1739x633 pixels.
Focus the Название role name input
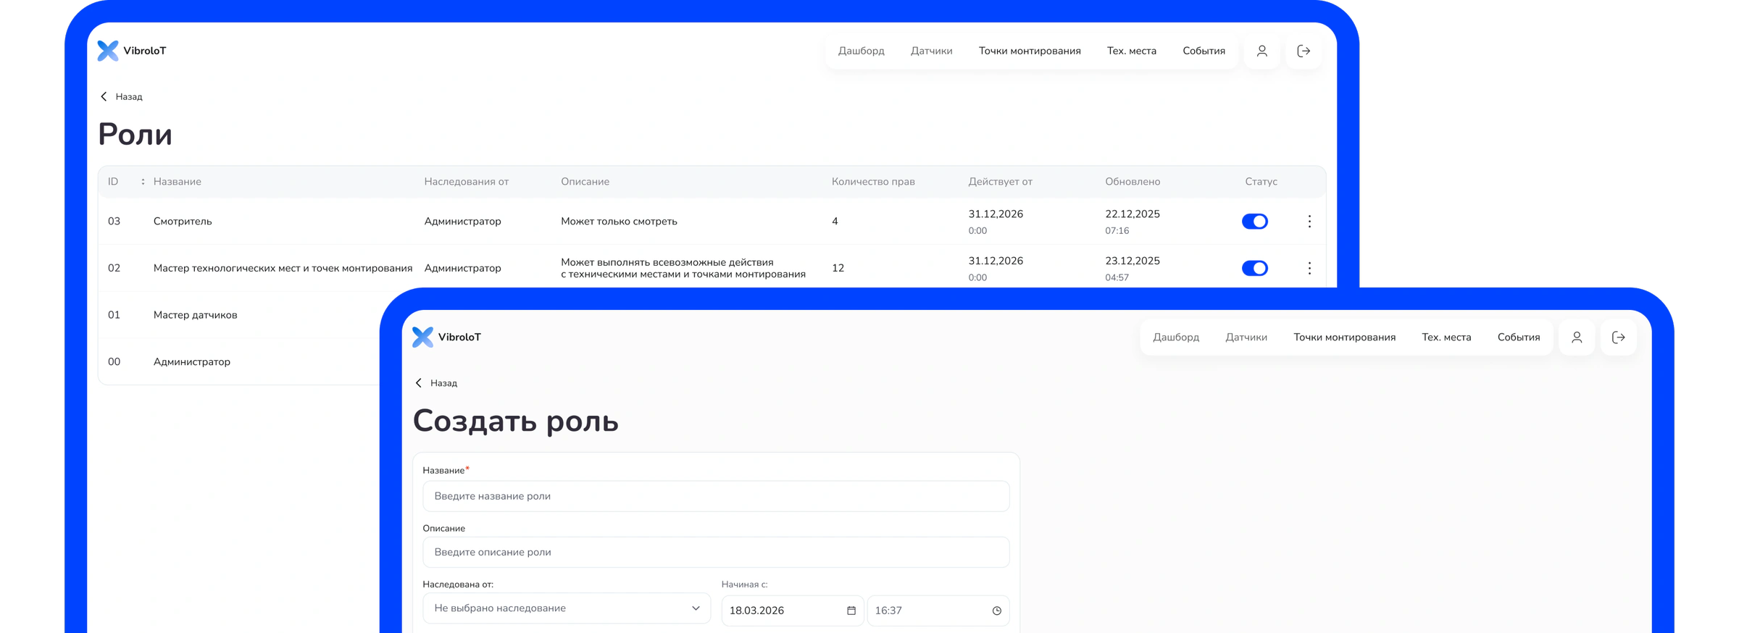coord(716,496)
